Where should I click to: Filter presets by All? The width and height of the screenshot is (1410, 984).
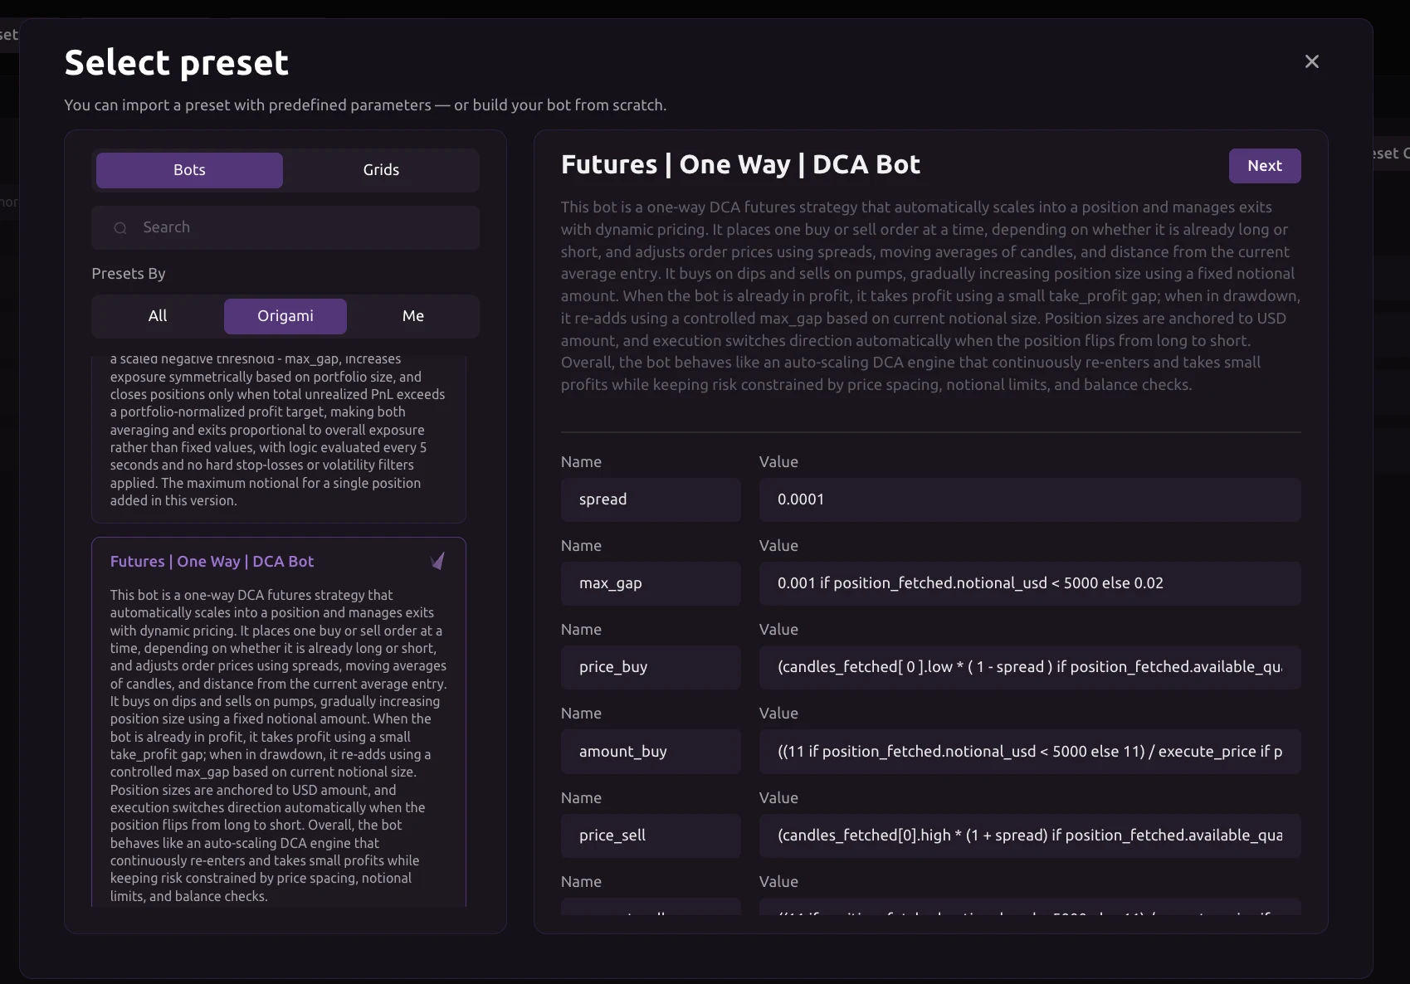(158, 316)
